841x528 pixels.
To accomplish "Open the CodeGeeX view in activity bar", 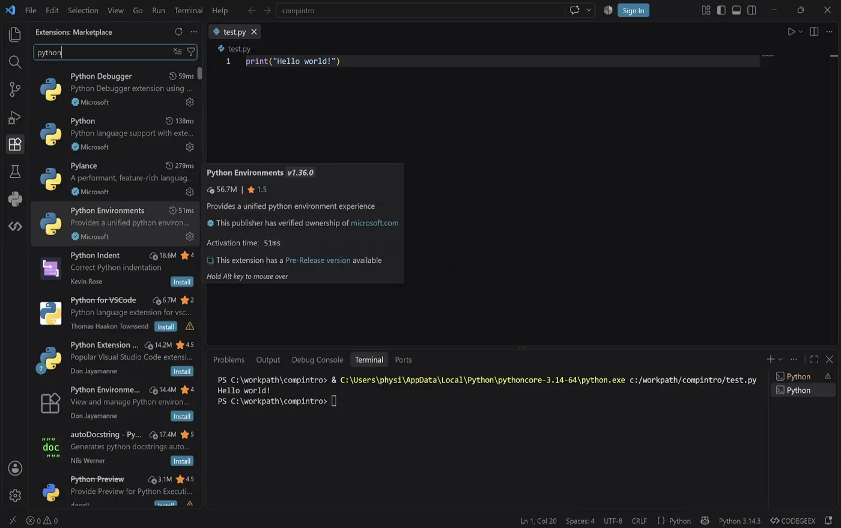I will pos(15,226).
